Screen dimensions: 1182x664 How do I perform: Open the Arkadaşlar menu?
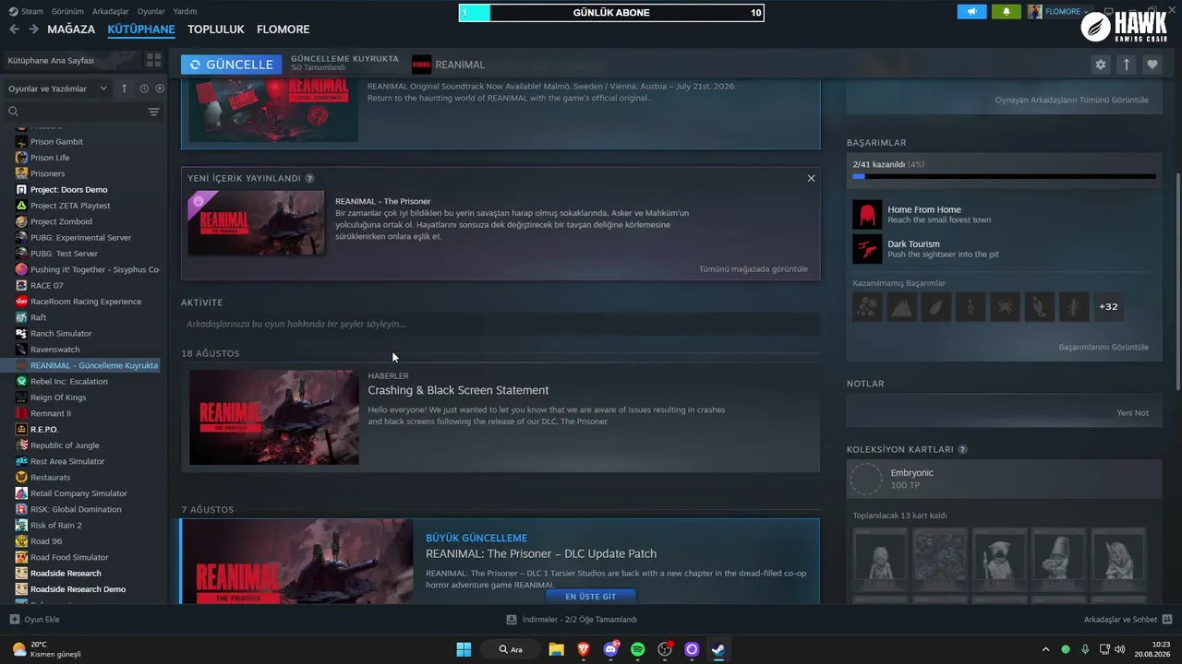tap(109, 11)
